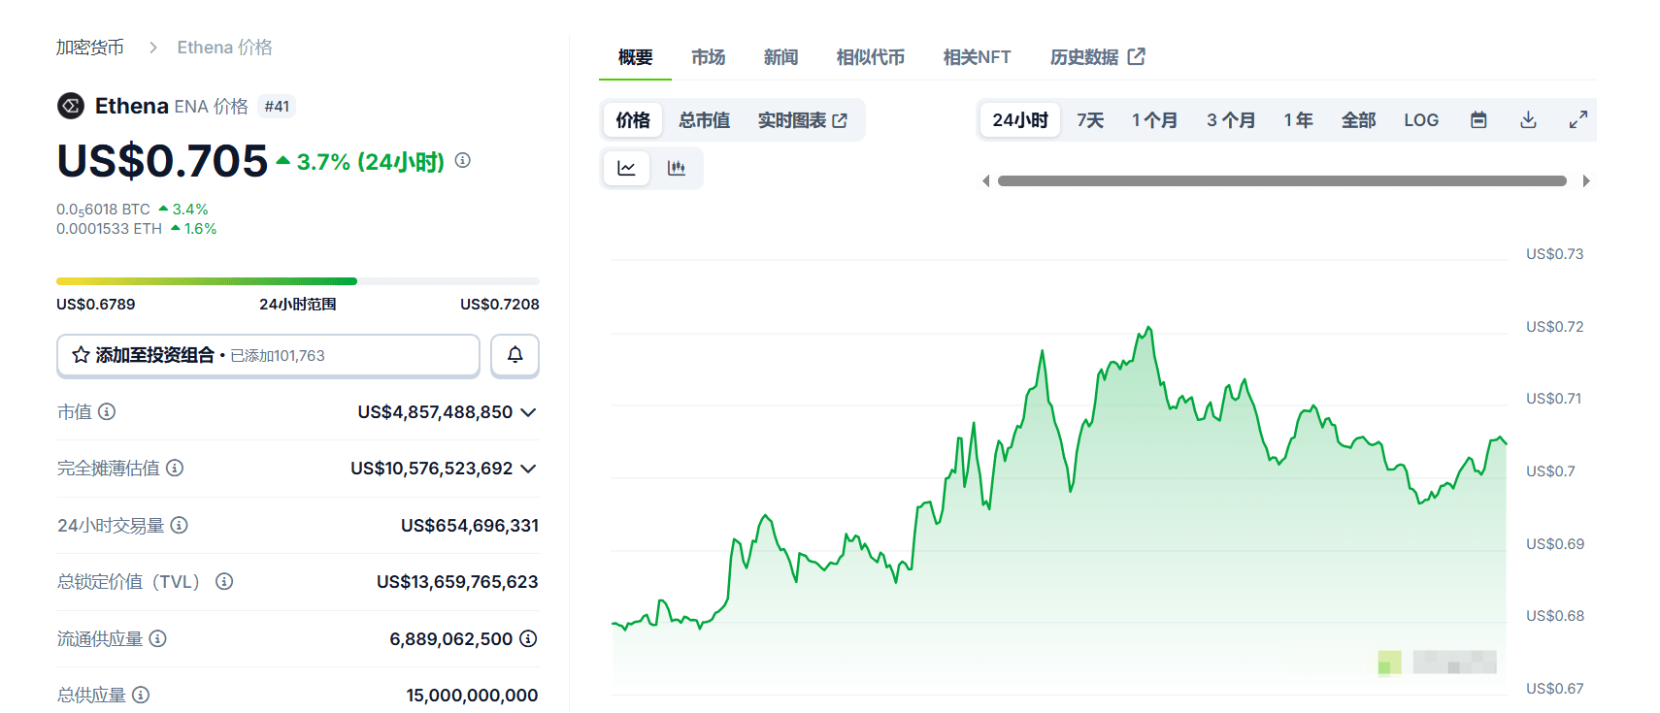The height and width of the screenshot is (713, 1660).
Task: Click right arrow of chart range scrollbar
Action: pyautogui.click(x=1586, y=181)
